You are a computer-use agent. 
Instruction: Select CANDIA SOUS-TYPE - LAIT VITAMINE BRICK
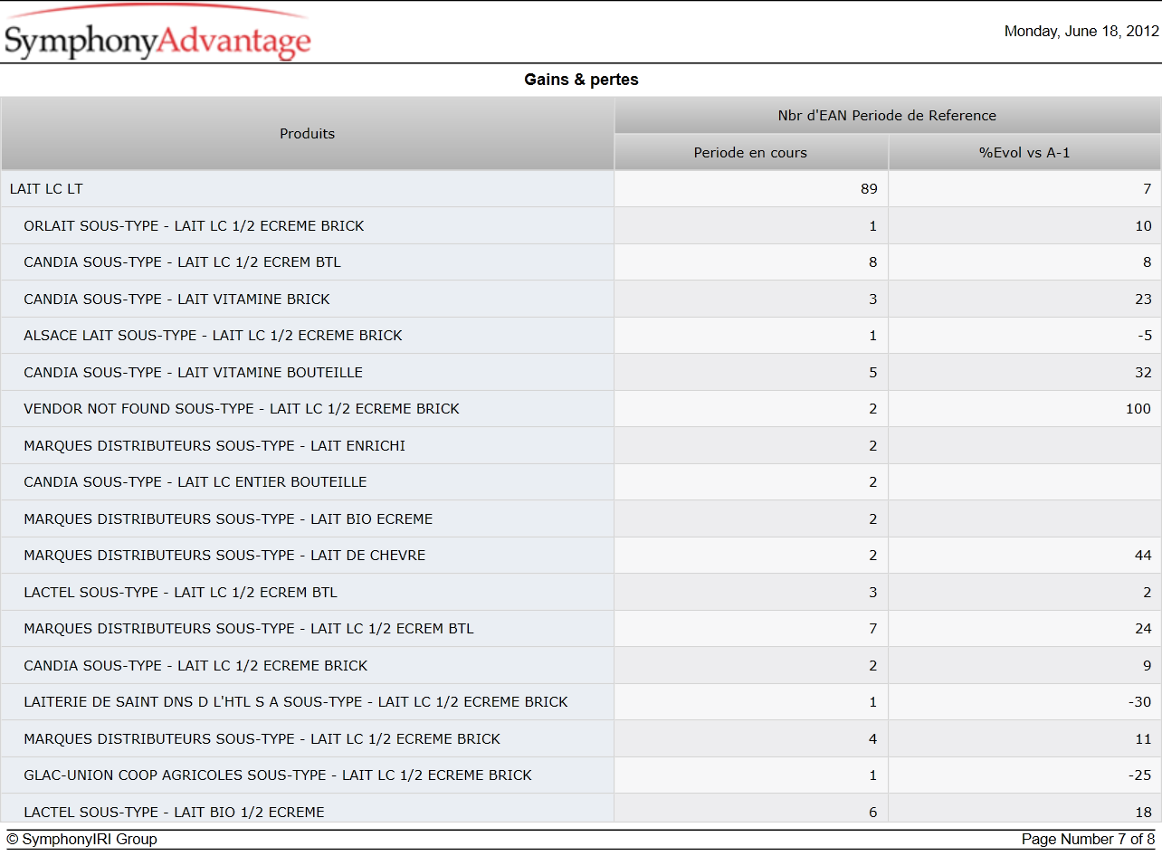[176, 300]
